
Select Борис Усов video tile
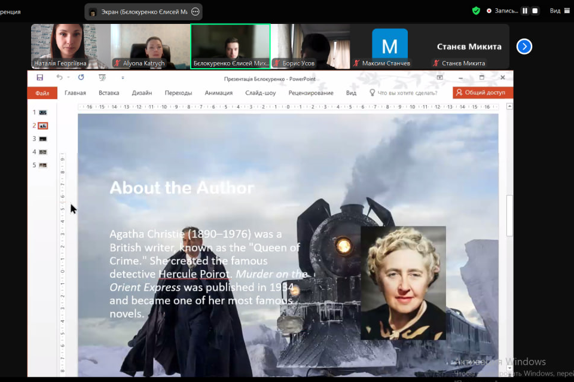(x=310, y=47)
